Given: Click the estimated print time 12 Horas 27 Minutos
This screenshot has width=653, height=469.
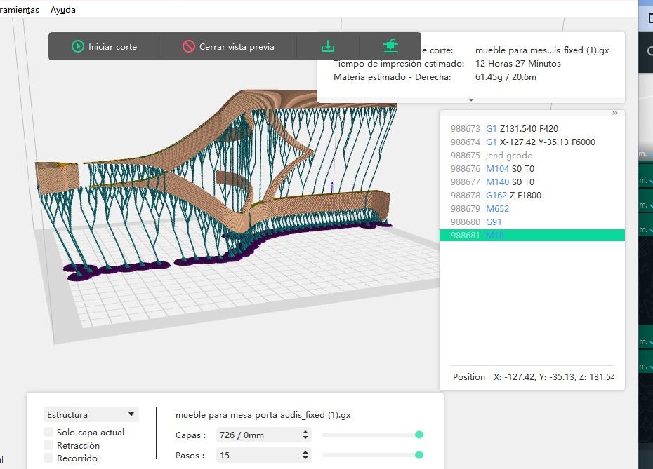Looking at the screenshot, I should pyautogui.click(x=517, y=64).
